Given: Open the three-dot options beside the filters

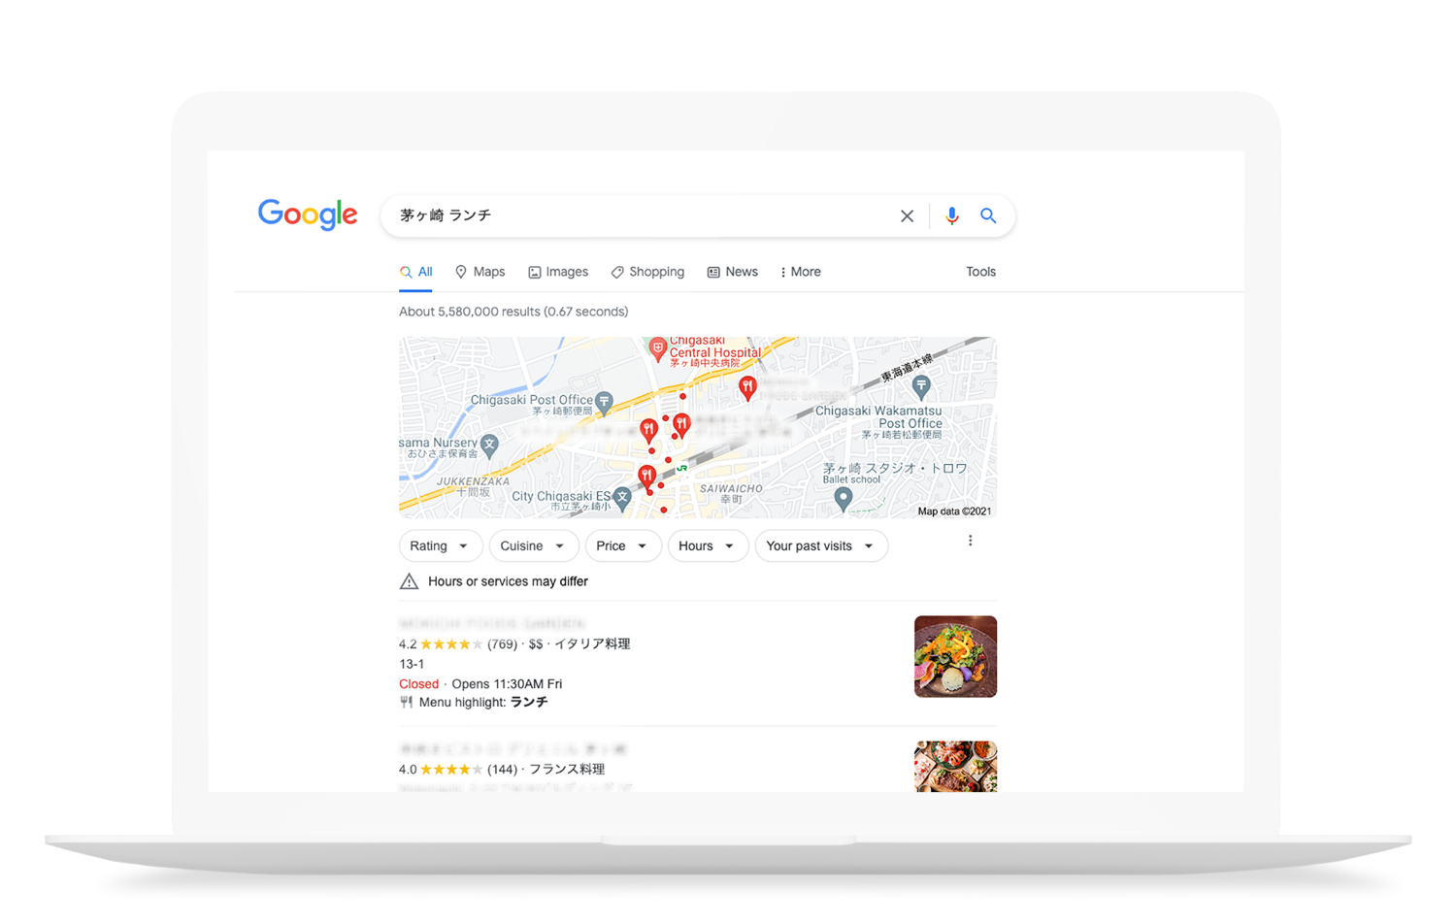Looking at the screenshot, I should tap(970, 541).
